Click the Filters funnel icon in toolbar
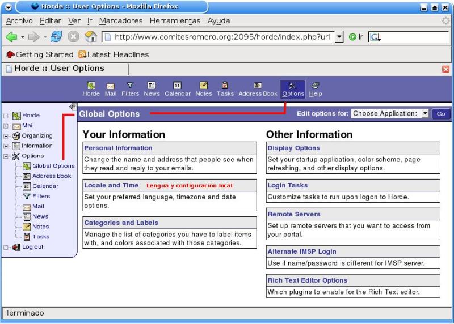Screen dimensions: 454x324 [x=130, y=86]
